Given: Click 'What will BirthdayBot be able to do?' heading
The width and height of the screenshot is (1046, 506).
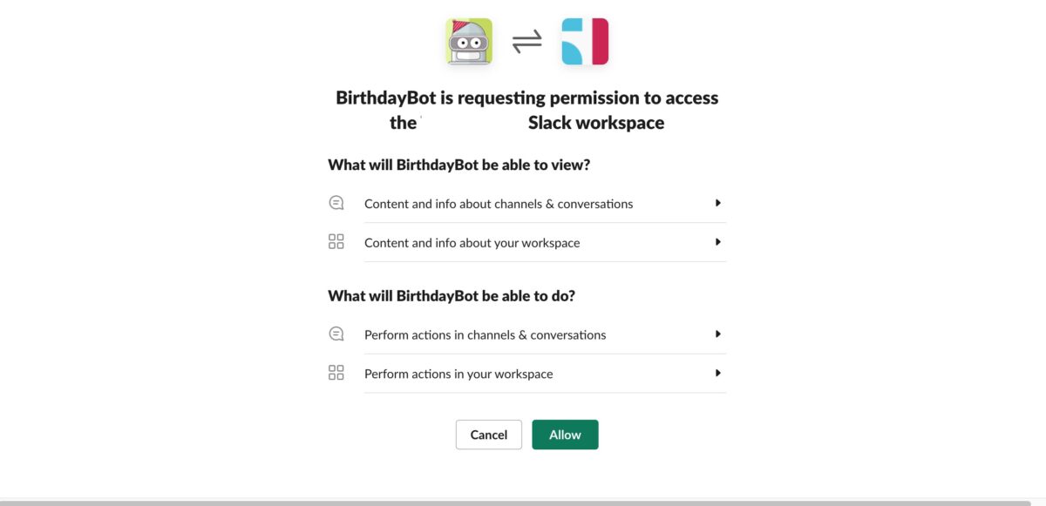Looking at the screenshot, I should pyautogui.click(x=452, y=295).
